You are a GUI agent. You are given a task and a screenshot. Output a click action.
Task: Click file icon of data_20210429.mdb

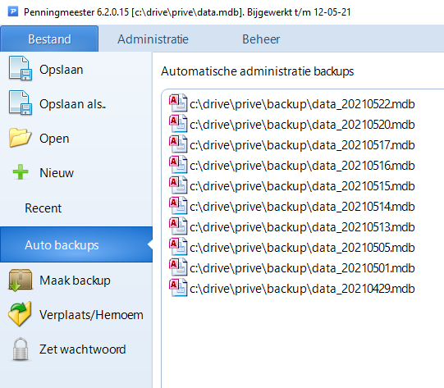click(178, 287)
